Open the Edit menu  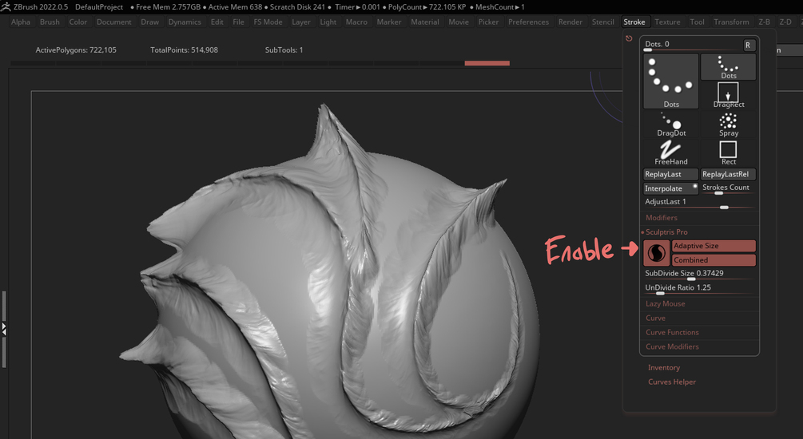click(217, 22)
